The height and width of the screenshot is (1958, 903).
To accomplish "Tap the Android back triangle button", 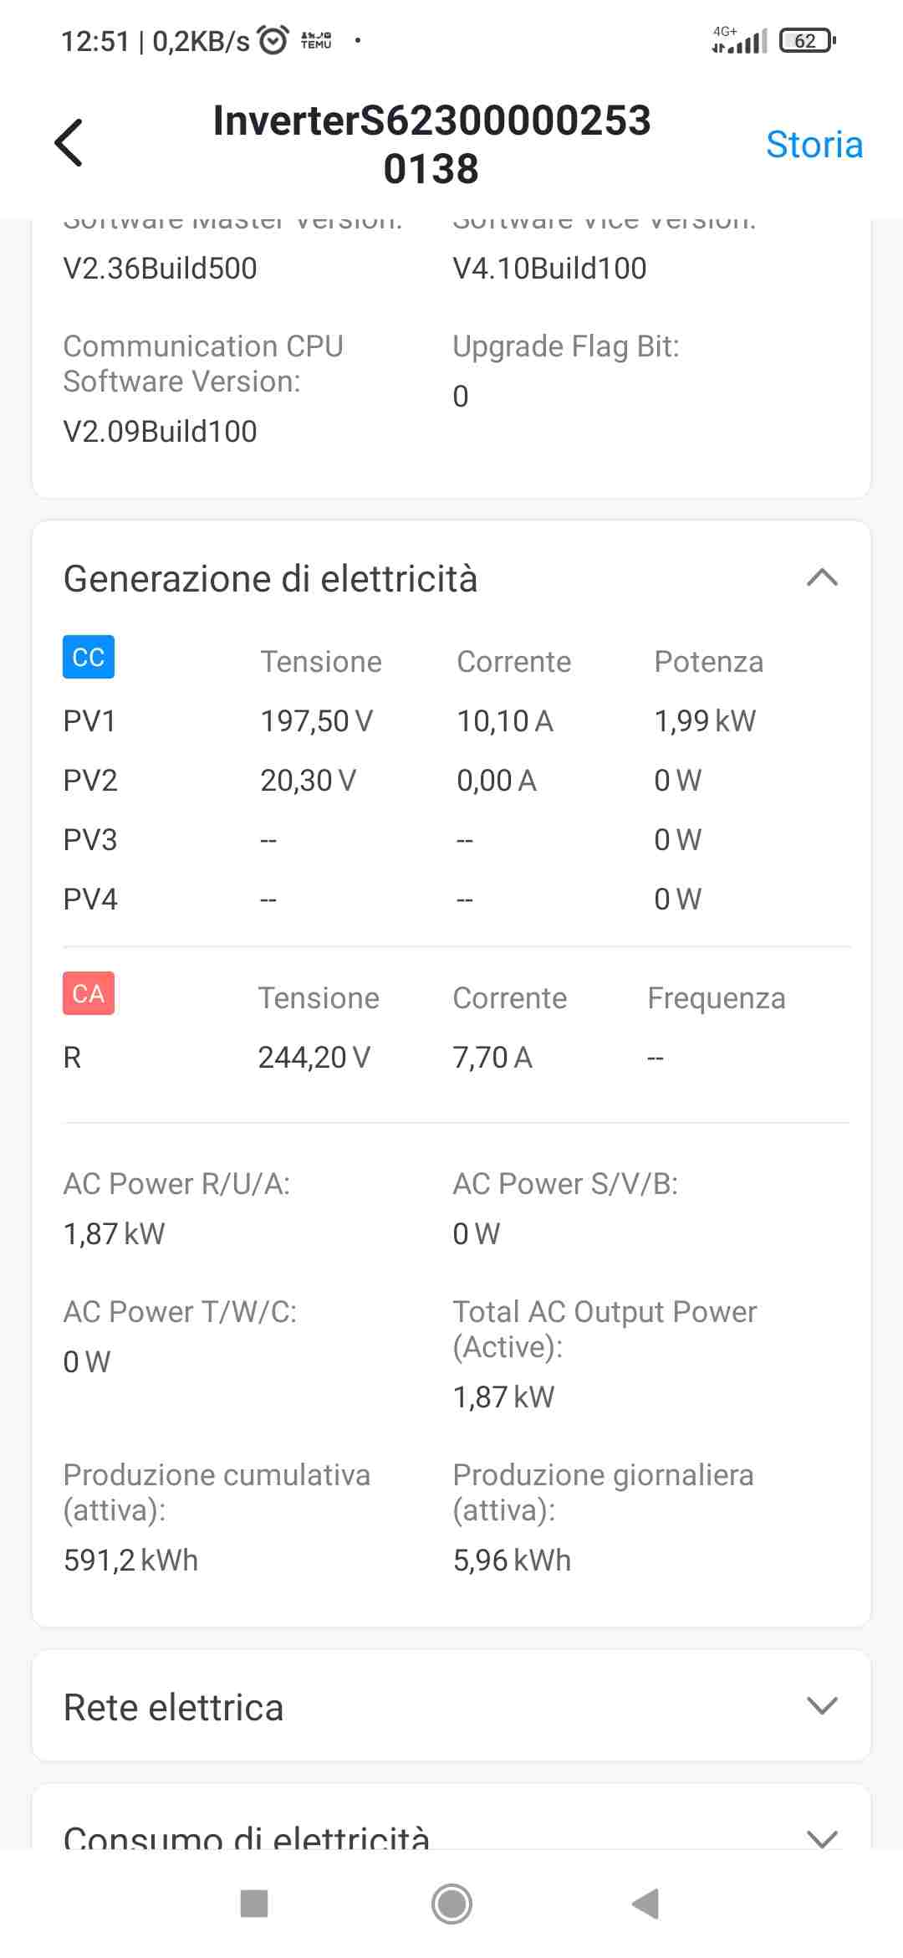I will tap(645, 1904).
